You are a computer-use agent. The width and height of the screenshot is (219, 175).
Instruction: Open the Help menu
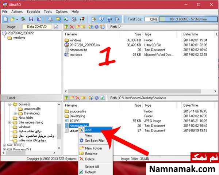pos(75,12)
